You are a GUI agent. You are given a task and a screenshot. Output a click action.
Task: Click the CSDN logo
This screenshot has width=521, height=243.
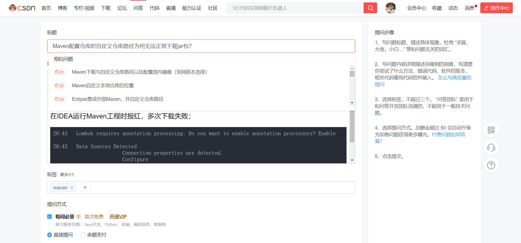pos(22,8)
